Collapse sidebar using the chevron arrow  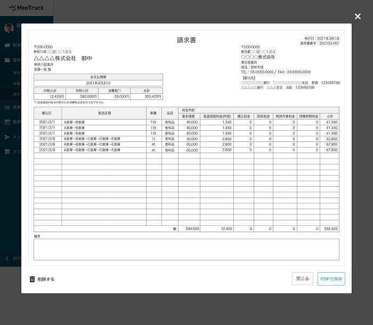point(7,258)
